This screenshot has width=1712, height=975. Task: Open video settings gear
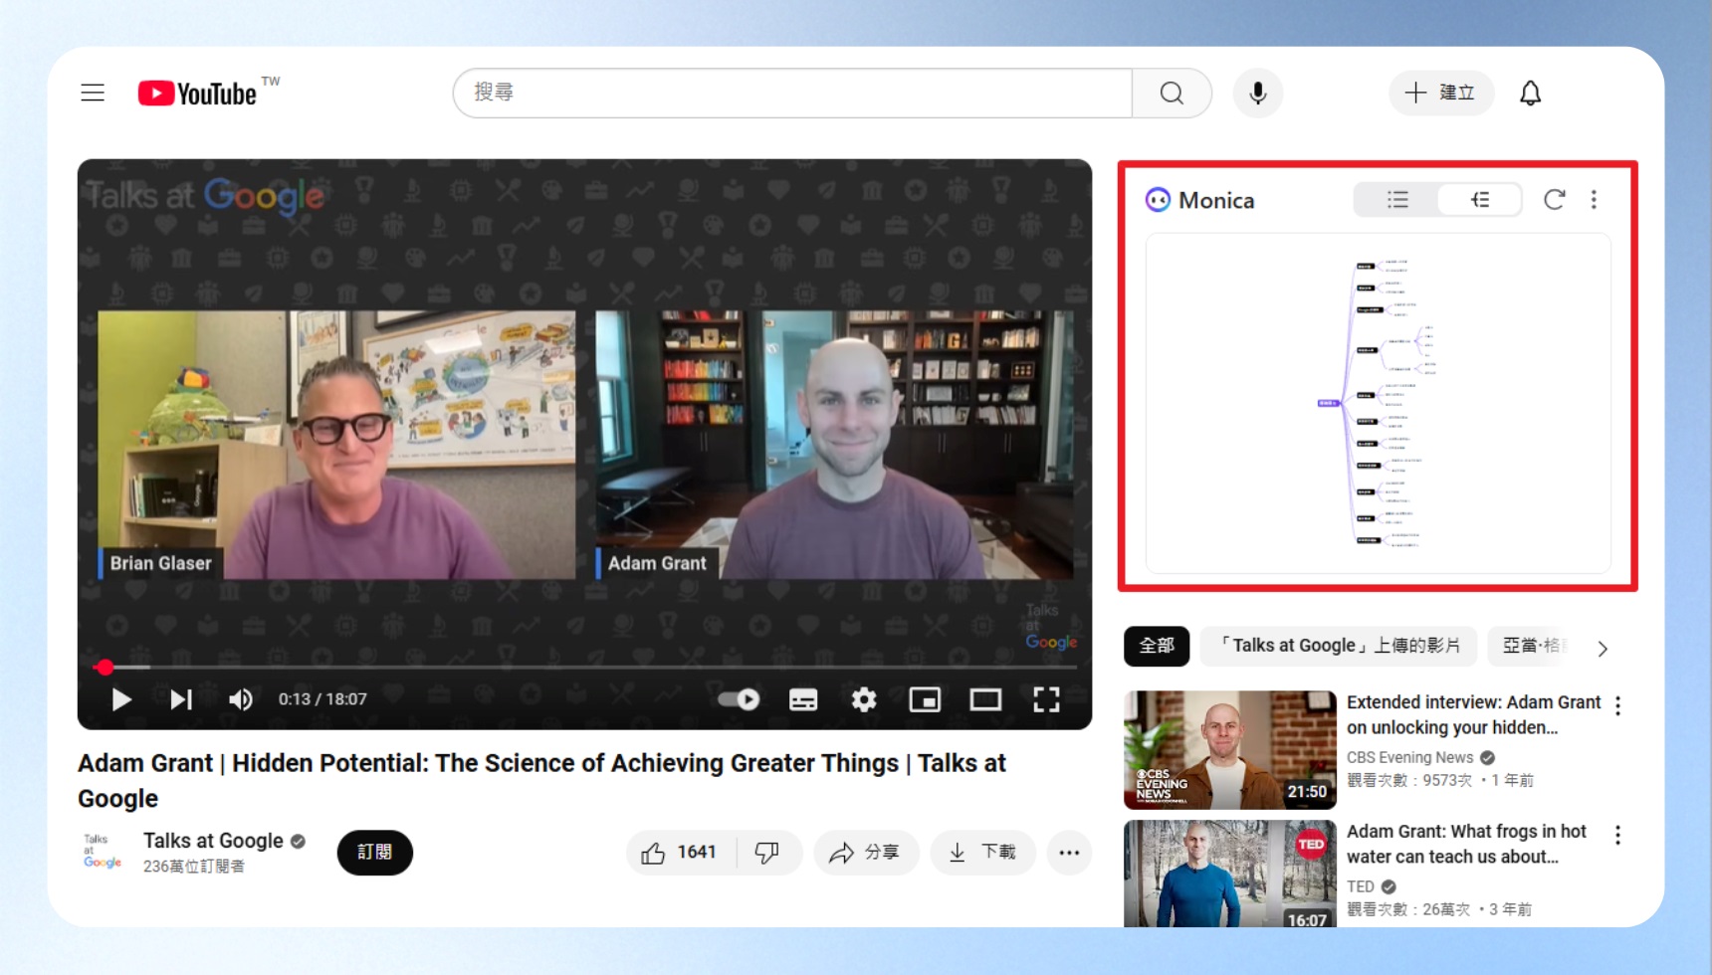click(x=864, y=699)
